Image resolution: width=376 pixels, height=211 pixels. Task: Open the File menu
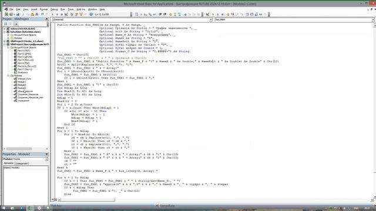coord(11,9)
